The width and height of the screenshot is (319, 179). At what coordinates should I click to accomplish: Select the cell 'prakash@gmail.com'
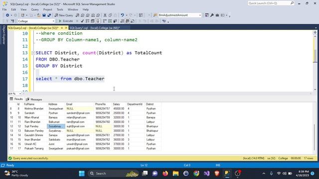(x=80, y=149)
